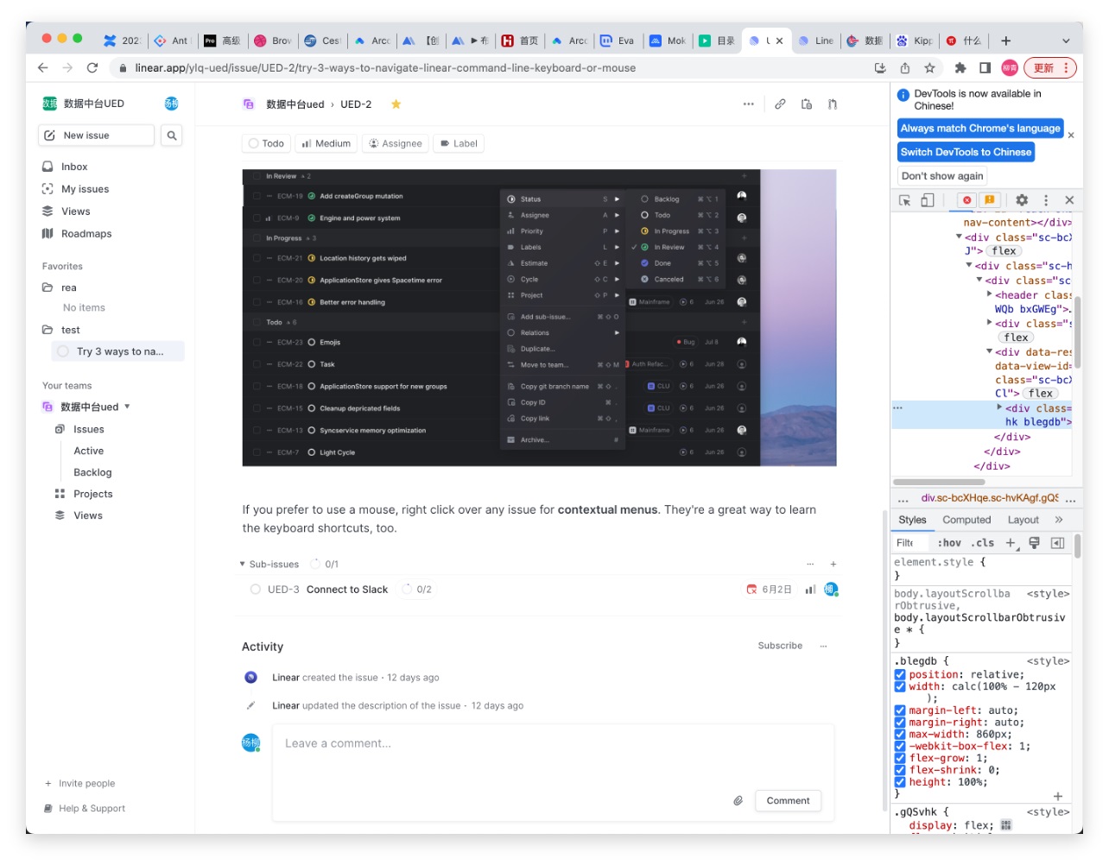Screen dimensions: 1109x865
Task: Open DevTools settings gear
Action: pyautogui.click(x=1022, y=200)
